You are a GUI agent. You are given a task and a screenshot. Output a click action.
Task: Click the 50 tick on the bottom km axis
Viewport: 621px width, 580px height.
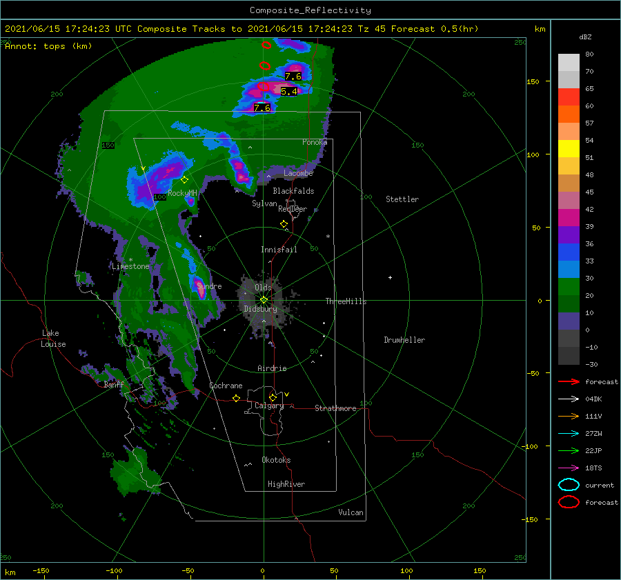point(334,570)
